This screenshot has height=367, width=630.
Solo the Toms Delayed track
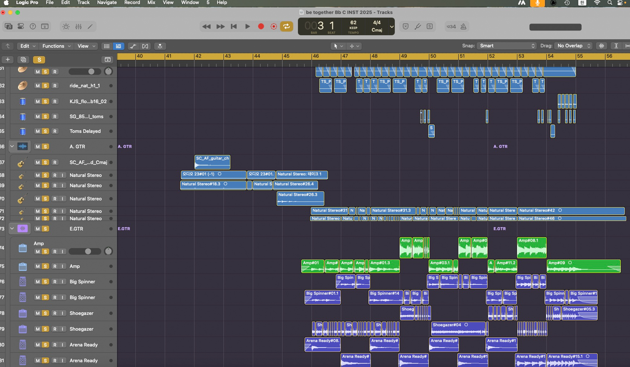[45, 131]
